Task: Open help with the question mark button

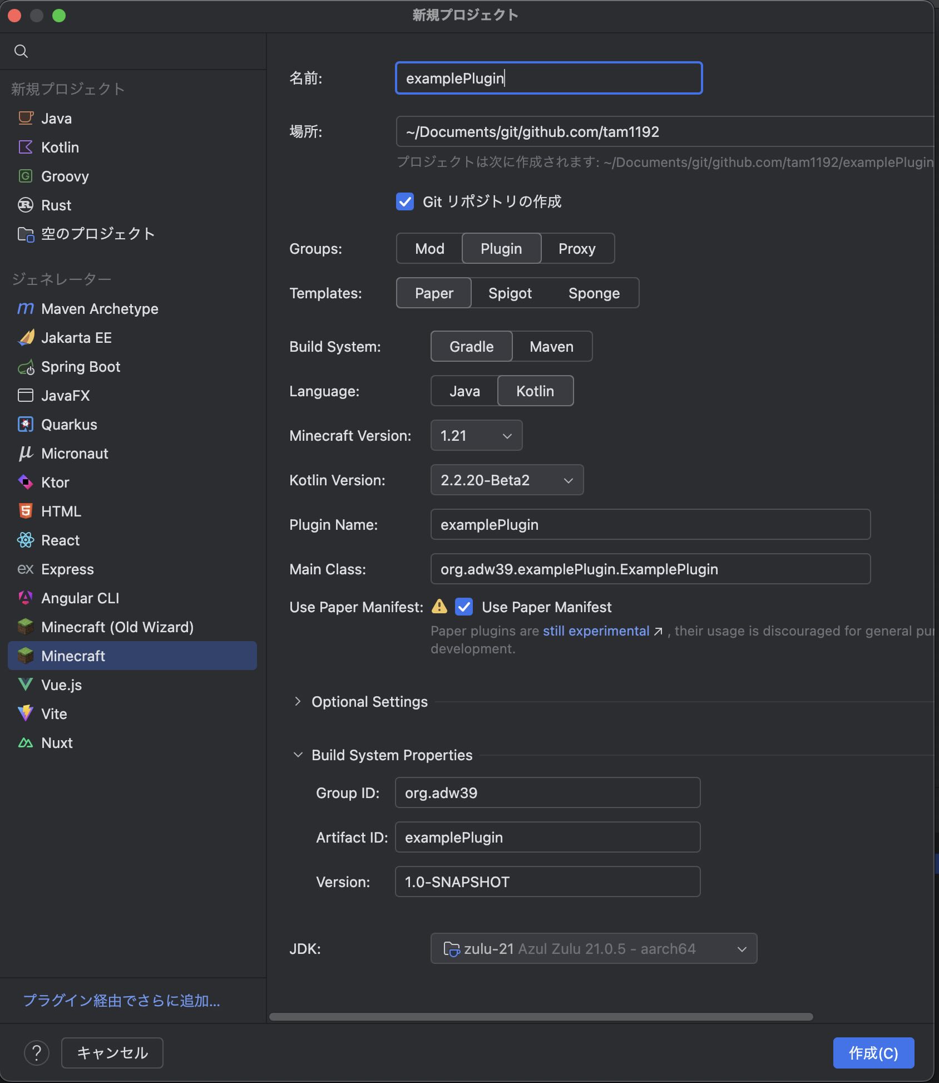Action: [x=37, y=1052]
